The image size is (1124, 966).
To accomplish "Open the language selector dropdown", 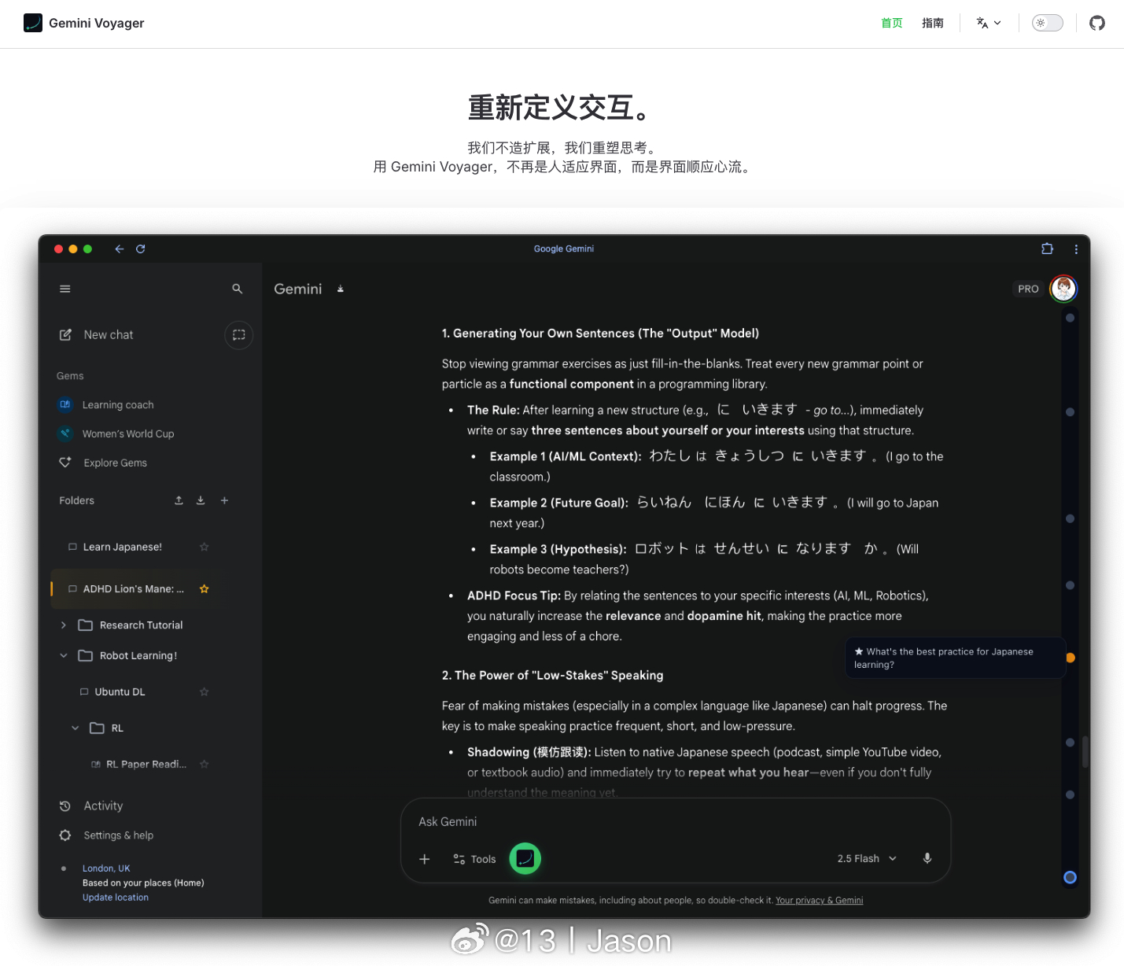I will (989, 23).
